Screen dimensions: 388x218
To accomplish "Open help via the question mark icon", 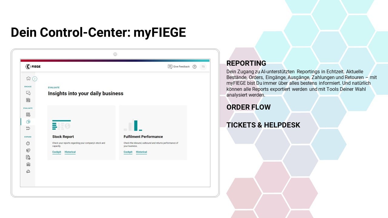I will point(195,67).
